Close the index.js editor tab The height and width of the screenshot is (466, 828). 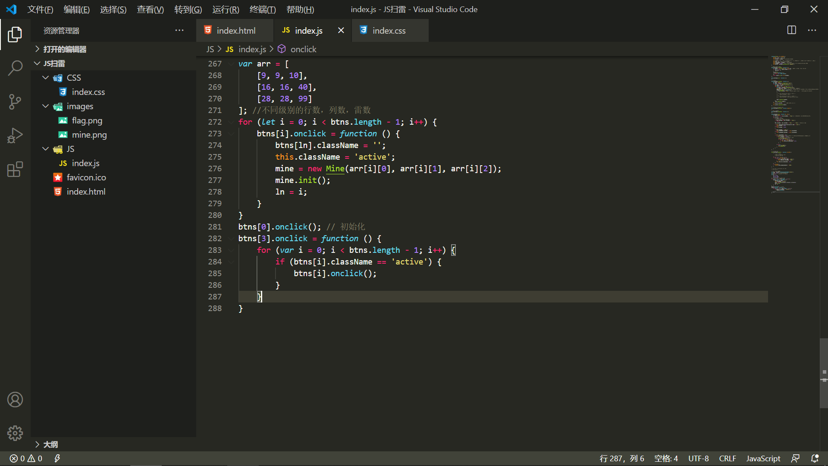[x=341, y=30]
